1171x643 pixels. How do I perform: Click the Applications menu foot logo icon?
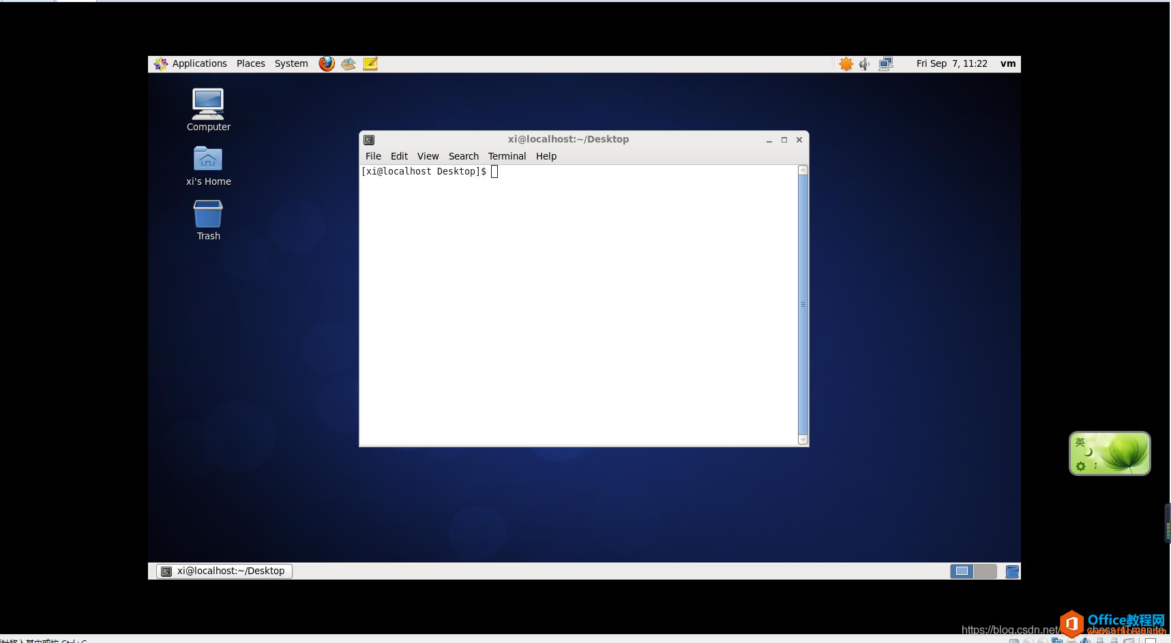161,63
